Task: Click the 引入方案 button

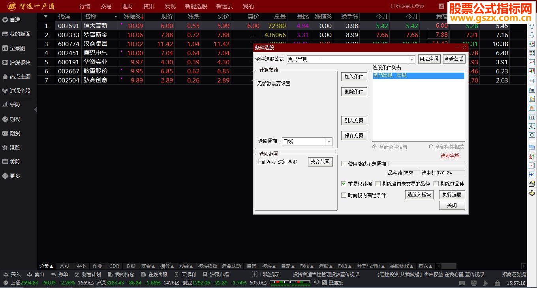Action: tap(354, 120)
